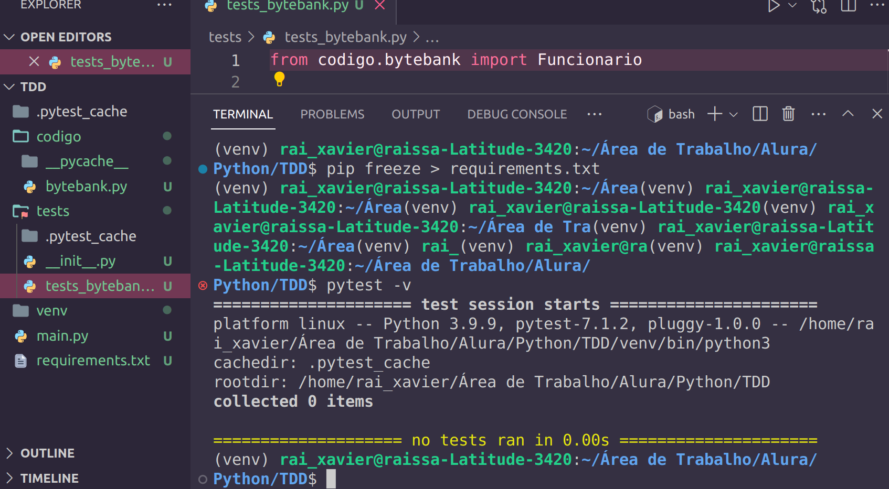Kill the terminal with trash icon

(788, 114)
